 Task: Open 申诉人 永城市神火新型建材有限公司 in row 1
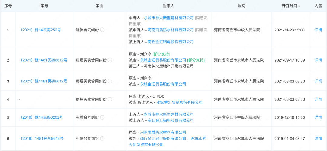(169, 18)
